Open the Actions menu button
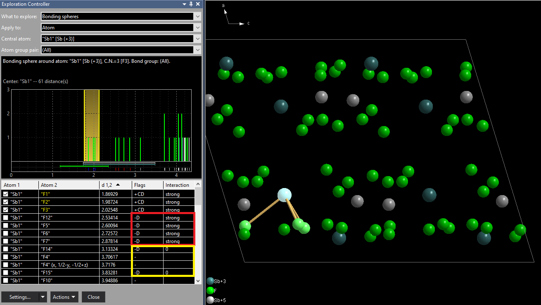Screen dimensions: 541x305 [64, 297]
